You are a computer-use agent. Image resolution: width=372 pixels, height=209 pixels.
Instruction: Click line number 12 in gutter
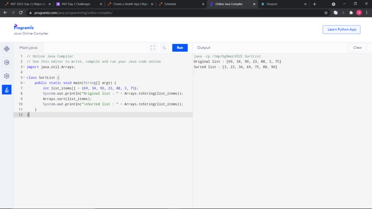[x=20, y=115]
